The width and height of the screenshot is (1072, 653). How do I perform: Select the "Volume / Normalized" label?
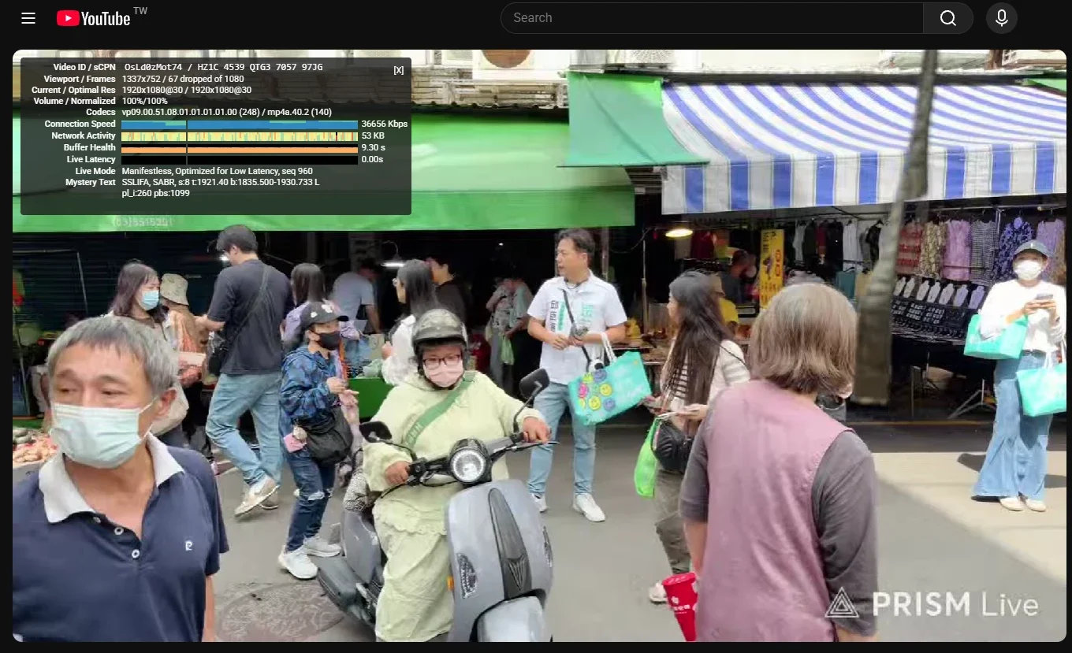(x=75, y=102)
